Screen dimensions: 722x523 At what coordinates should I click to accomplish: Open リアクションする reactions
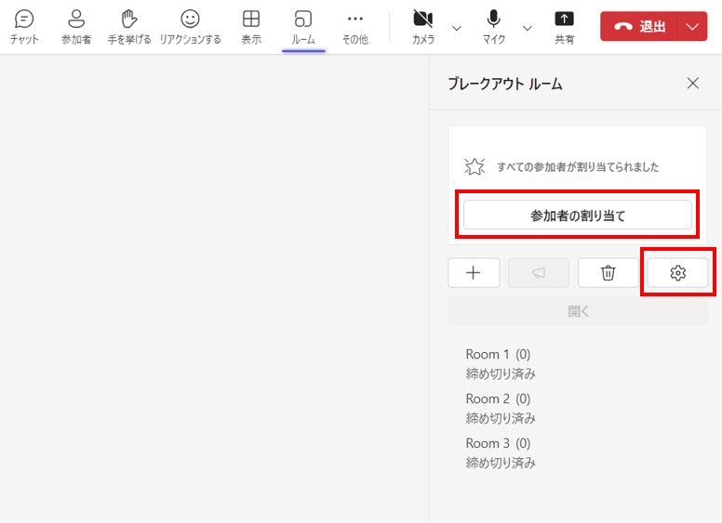(190, 28)
